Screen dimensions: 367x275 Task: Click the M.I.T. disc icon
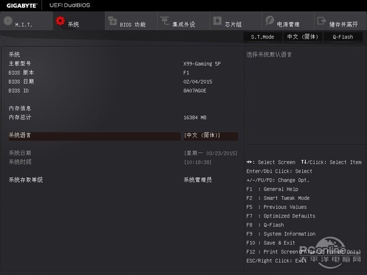pyautogui.click(x=8, y=21)
